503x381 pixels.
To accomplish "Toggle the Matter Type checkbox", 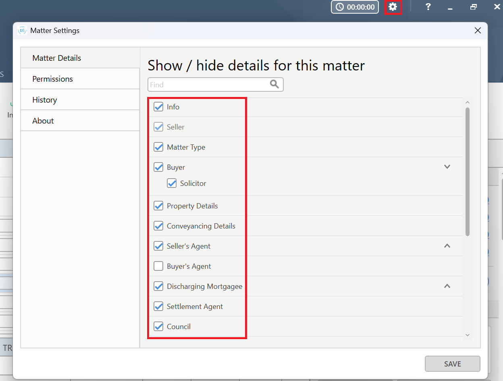I will coord(159,147).
